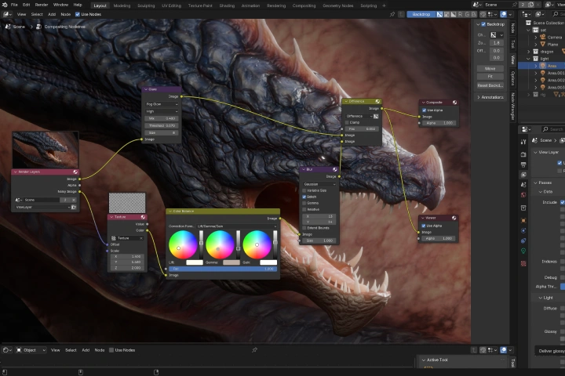Viewport: 565px width, 376px height.
Task: Open Object type dropdown in bottom editor
Action: point(31,349)
